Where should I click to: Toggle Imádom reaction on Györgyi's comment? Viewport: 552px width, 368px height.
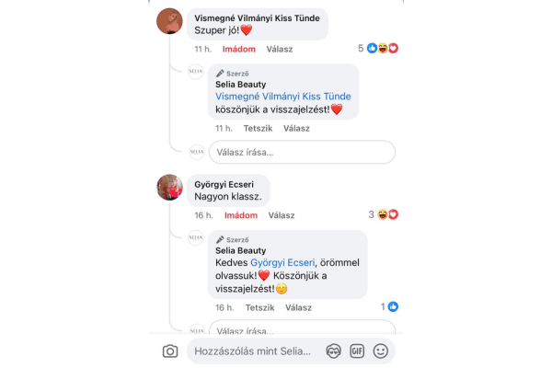tap(241, 215)
